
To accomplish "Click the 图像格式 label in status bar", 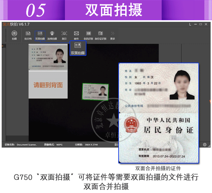I will point(49,145).
